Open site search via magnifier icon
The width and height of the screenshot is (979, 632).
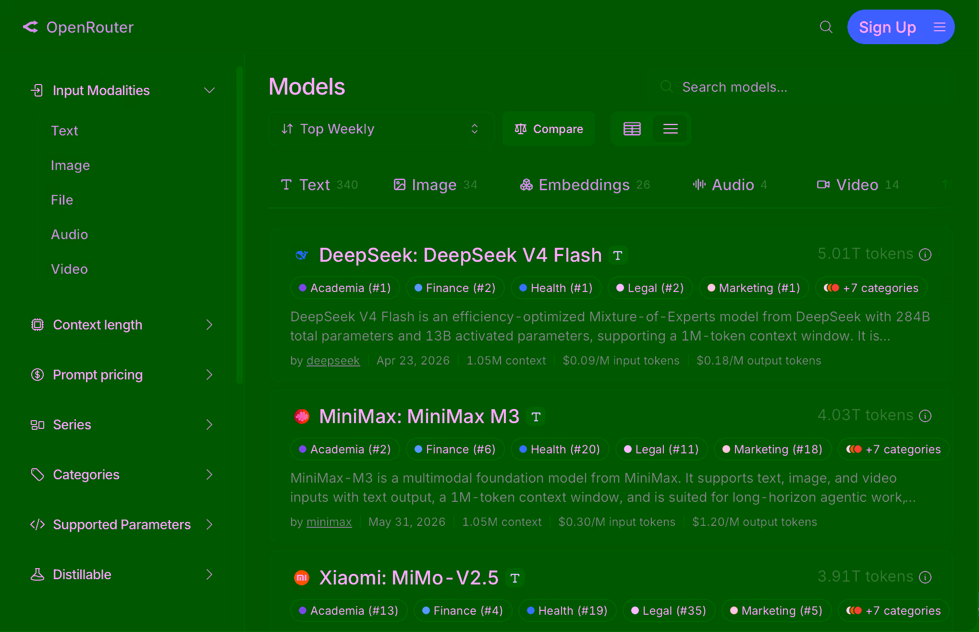coord(826,27)
